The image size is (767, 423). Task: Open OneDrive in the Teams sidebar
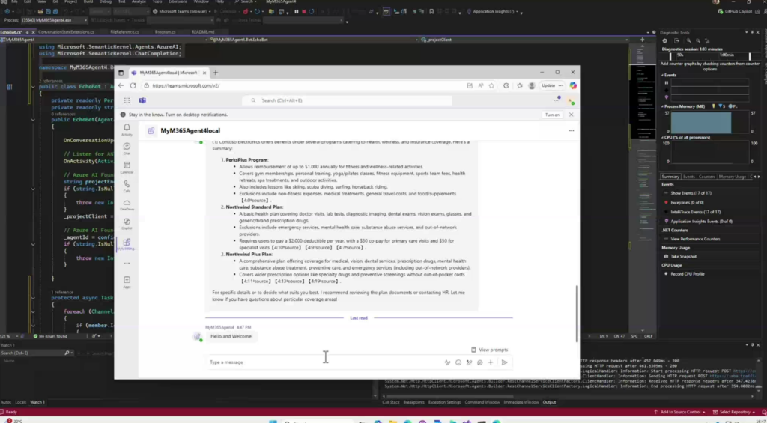pyautogui.click(x=127, y=204)
